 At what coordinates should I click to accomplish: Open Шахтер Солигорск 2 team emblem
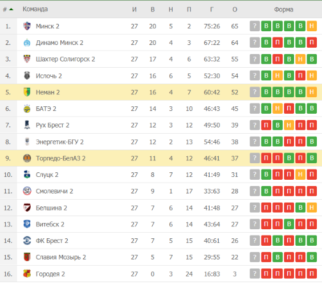point(27,59)
